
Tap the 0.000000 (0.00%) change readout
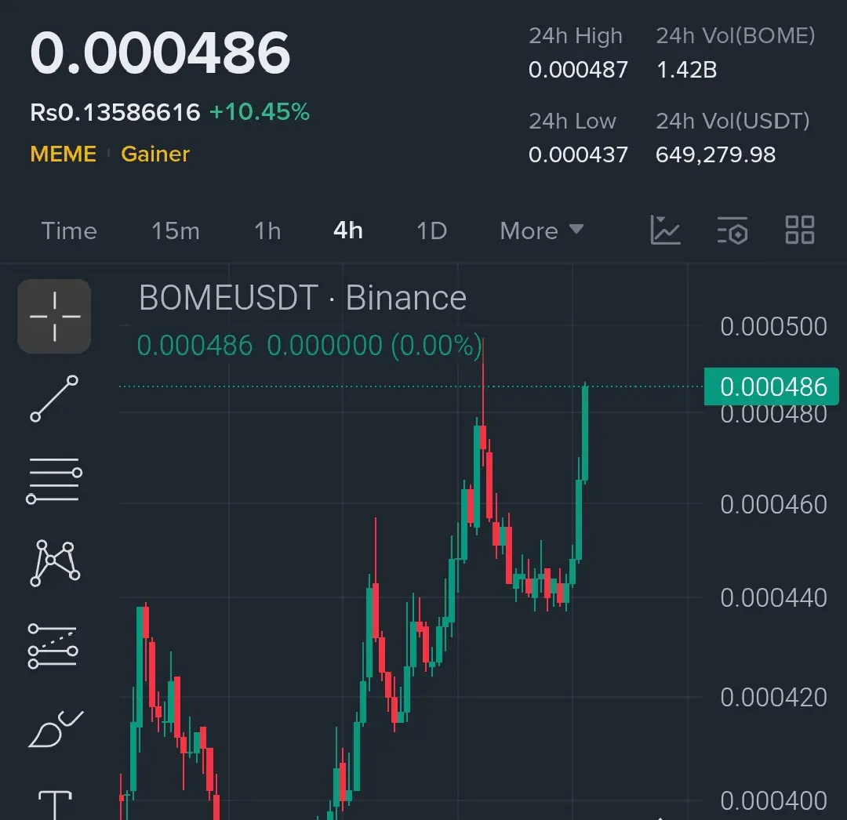click(374, 346)
